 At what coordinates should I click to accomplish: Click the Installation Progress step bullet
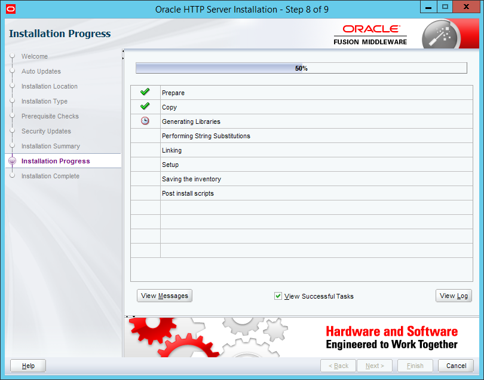(x=12, y=161)
